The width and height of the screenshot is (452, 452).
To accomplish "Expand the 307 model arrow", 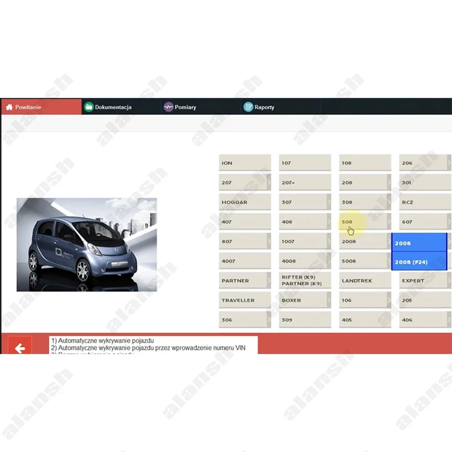I will point(329,202).
